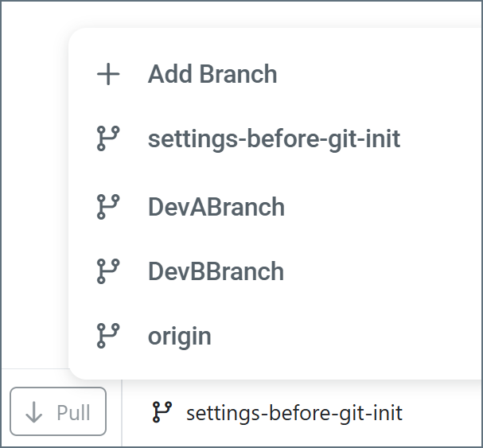Click the Pull text label at the bottom
483x448 pixels.
pos(73,413)
